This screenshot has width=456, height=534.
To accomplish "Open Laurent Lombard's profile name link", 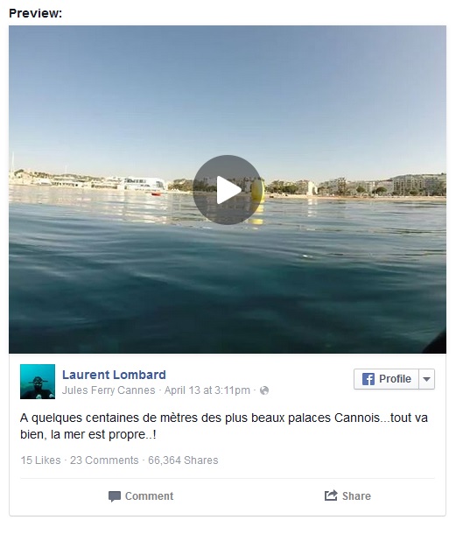I will (x=114, y=375).
